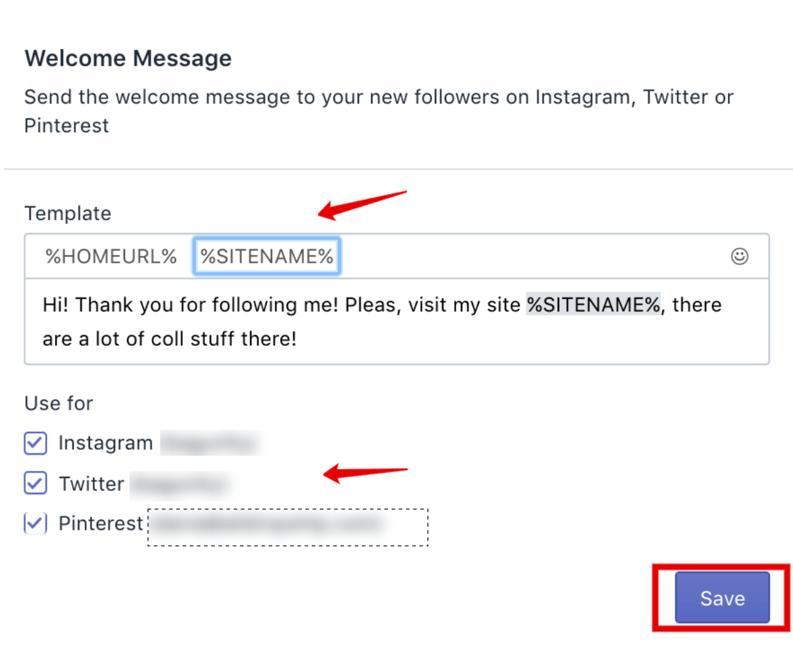Click the Pinterest label text
793x650 pixels.
[101, 524]
